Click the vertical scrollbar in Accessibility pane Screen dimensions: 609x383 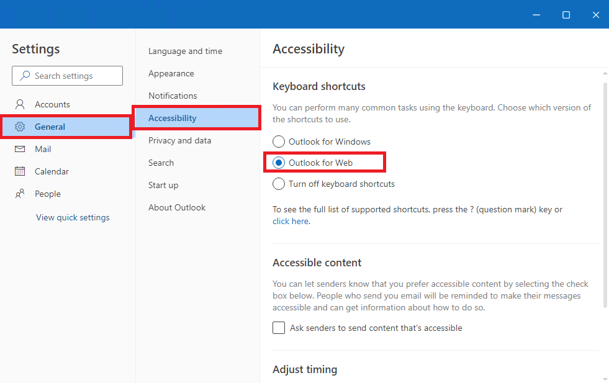[x=605, y=194]
